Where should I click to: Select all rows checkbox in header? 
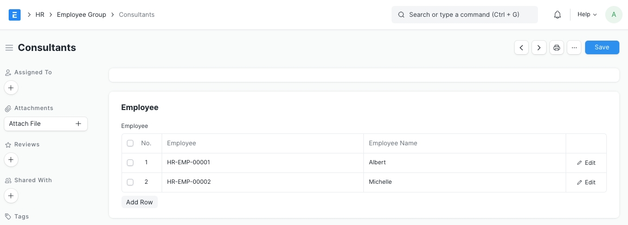coord(130,143)
